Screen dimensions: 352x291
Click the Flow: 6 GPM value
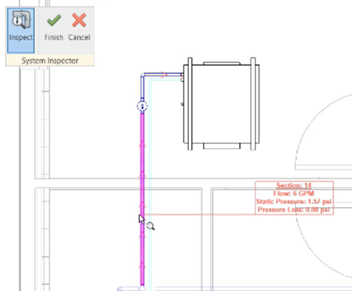pos(294,194)
